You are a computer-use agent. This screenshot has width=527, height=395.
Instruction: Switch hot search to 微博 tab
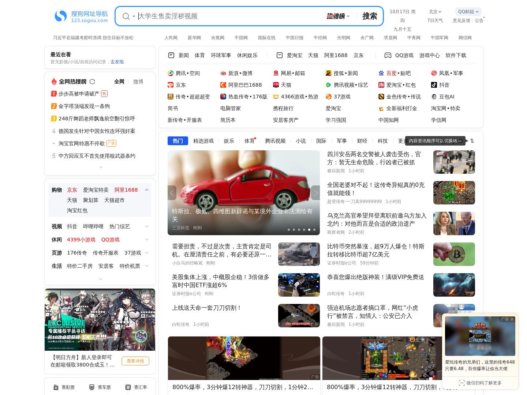[138, 82]
